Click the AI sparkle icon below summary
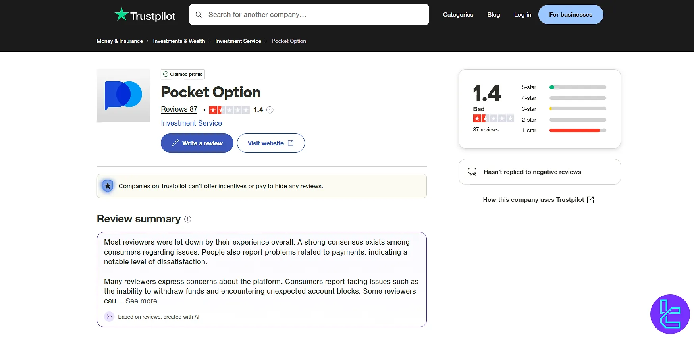The image size is (694, 338). tap(109, 317)
